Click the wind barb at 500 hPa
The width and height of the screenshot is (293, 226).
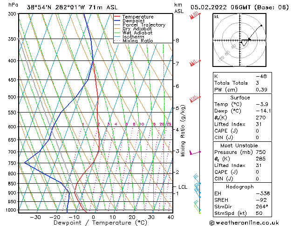click(195, 99)
